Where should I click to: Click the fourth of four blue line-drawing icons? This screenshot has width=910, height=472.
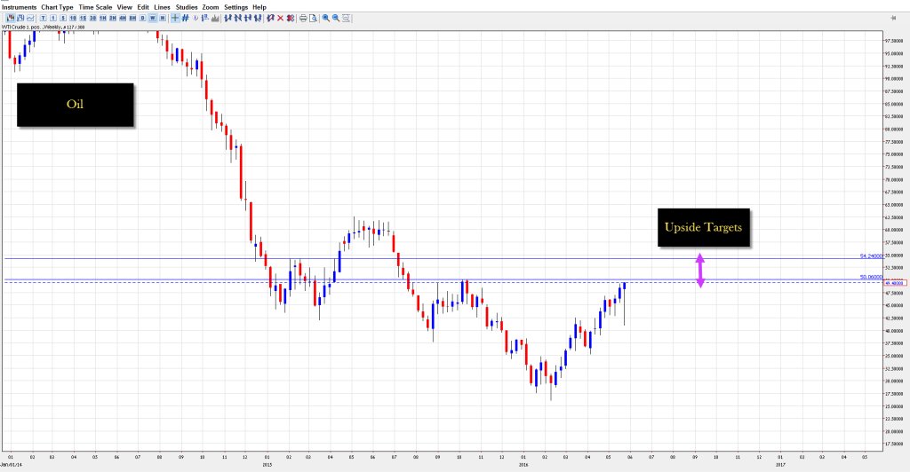(x=258, y=18)
